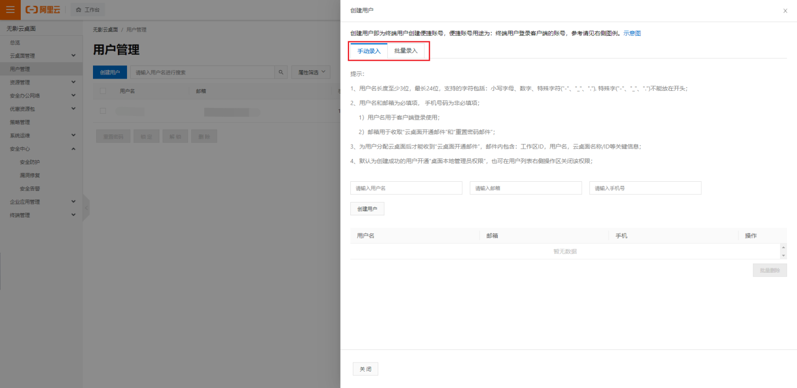Screen dimensions: 797x388
Task: Click the 无影云桌面 breadcrumb link
Action: tap(105, 30)
